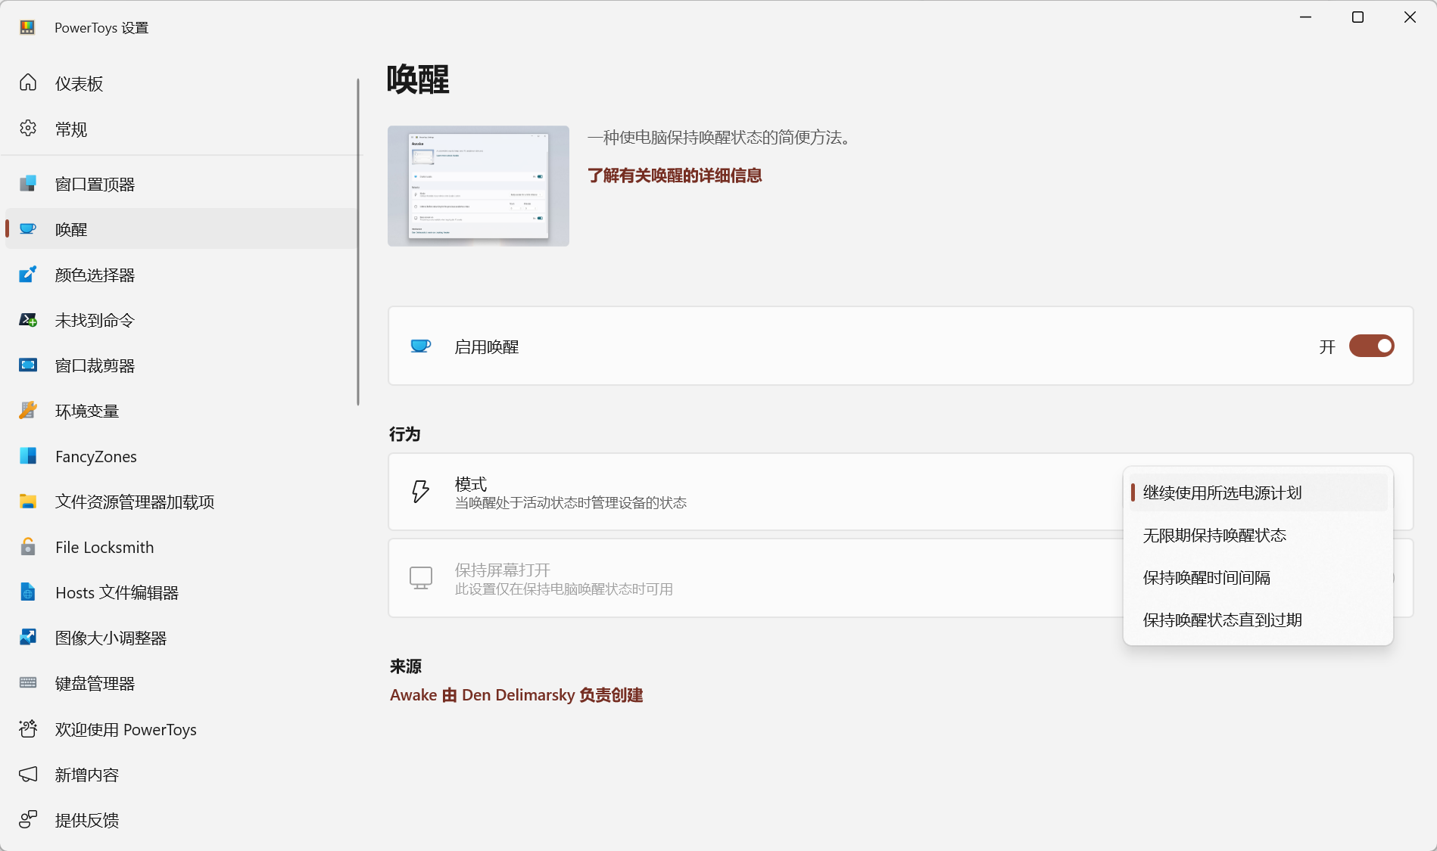Click the Image Resizer (图像大小调整器) icon

[28, 637]
